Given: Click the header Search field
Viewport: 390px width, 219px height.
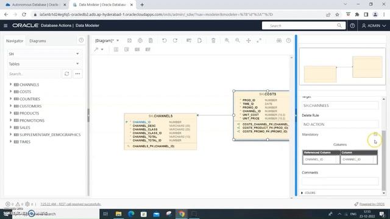Looking at the screenshot, I should [303, 26].
